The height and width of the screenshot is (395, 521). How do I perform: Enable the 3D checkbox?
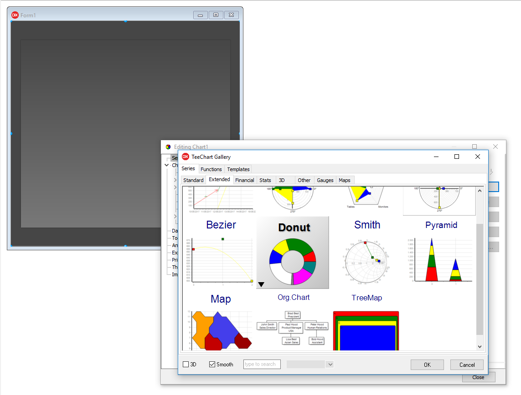[186, 365]
